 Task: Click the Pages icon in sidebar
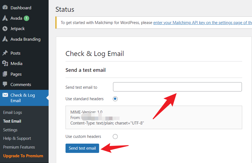tap(5, 74)
